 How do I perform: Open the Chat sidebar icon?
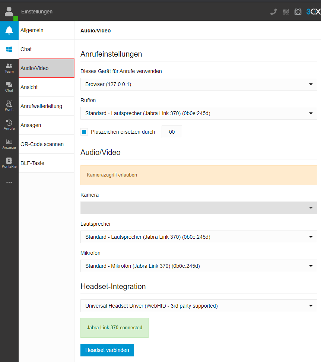tap(9, 87)
